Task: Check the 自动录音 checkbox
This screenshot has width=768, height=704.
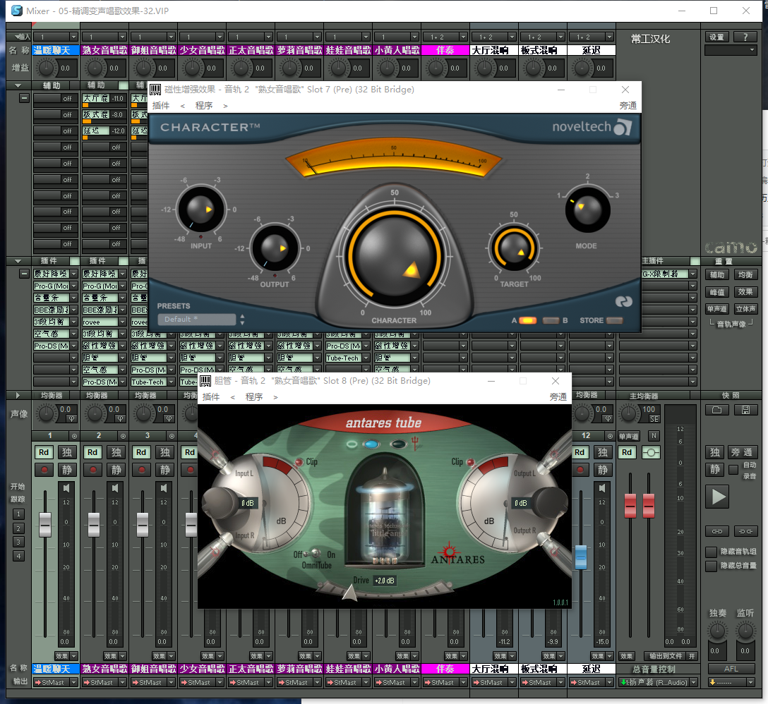Action: coord(733,470)
